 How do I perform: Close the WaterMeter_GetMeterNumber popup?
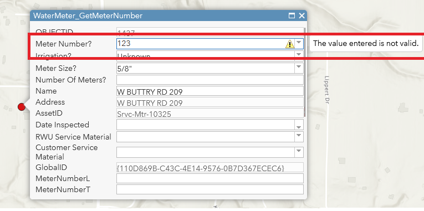pyautogui.click(x=302, y=16)
